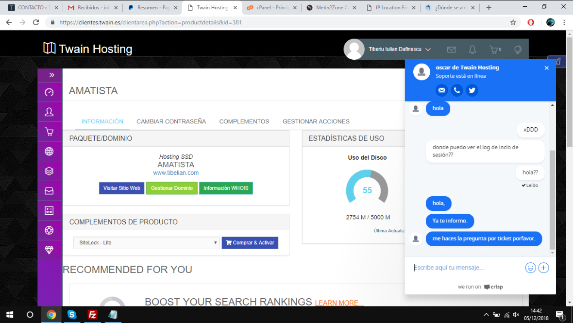Switch to the IP Location Finder browser tab
Screen dimensions: 573x323
point(390,7)
